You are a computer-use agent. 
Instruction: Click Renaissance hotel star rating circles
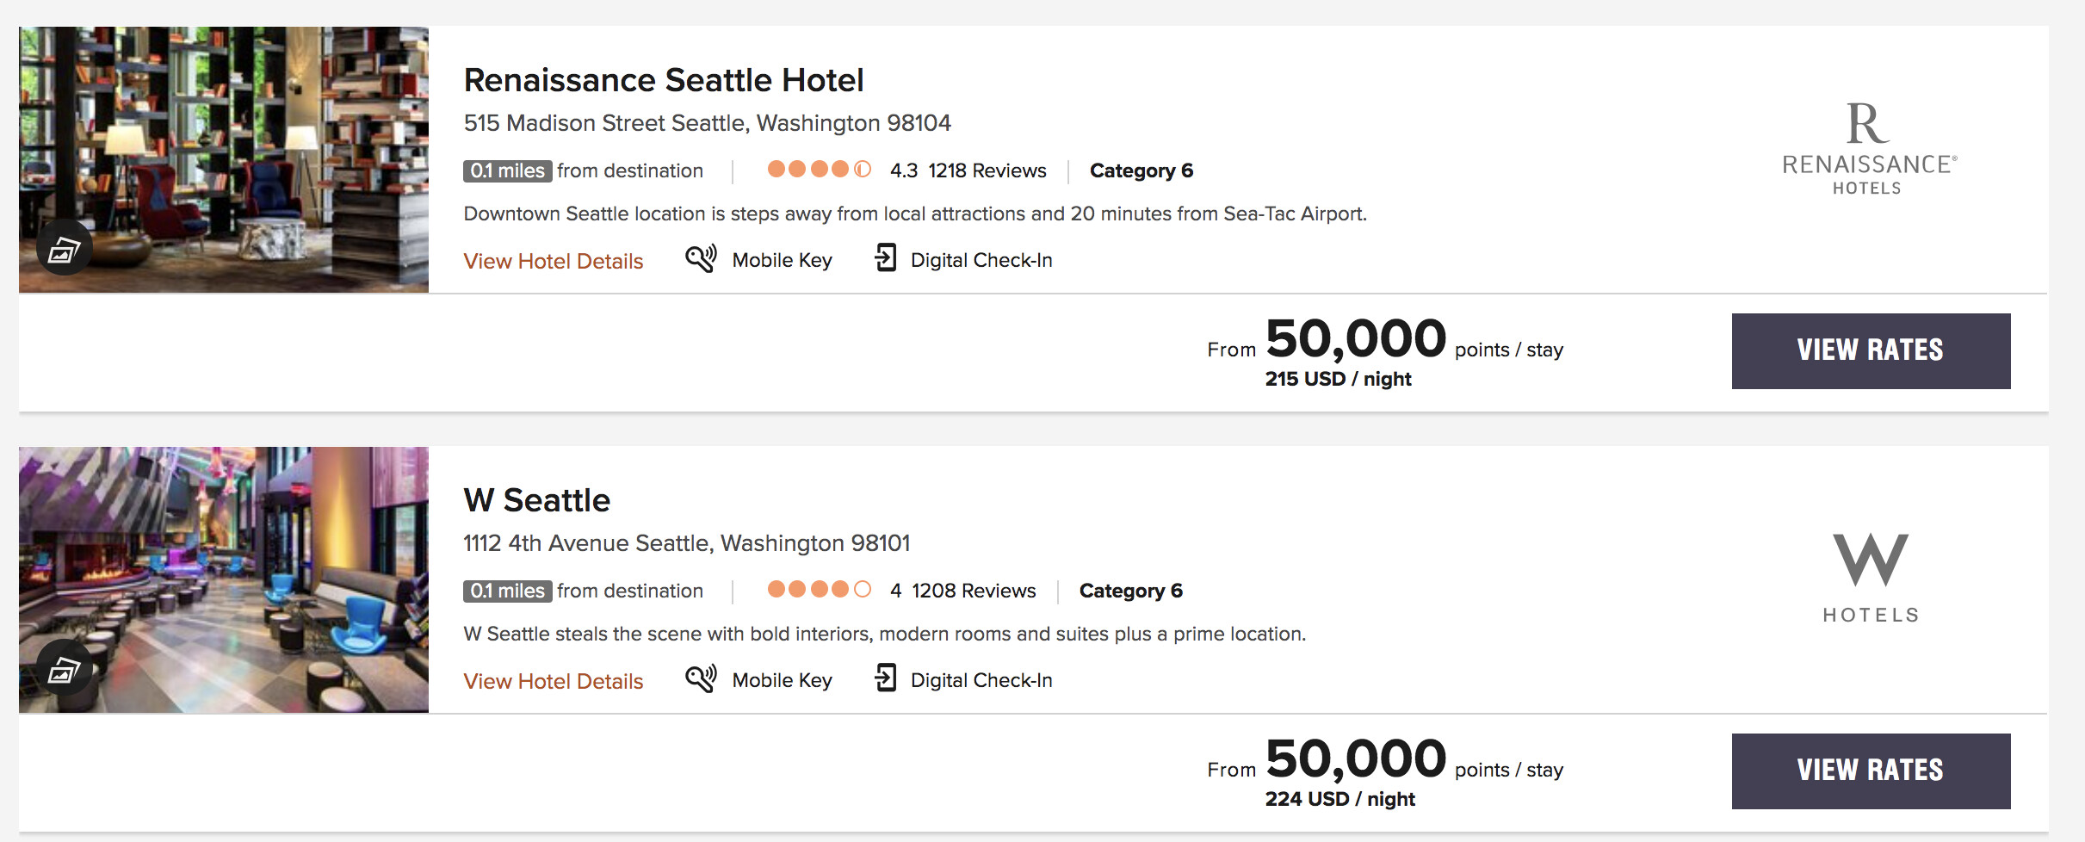coord(819,170)
